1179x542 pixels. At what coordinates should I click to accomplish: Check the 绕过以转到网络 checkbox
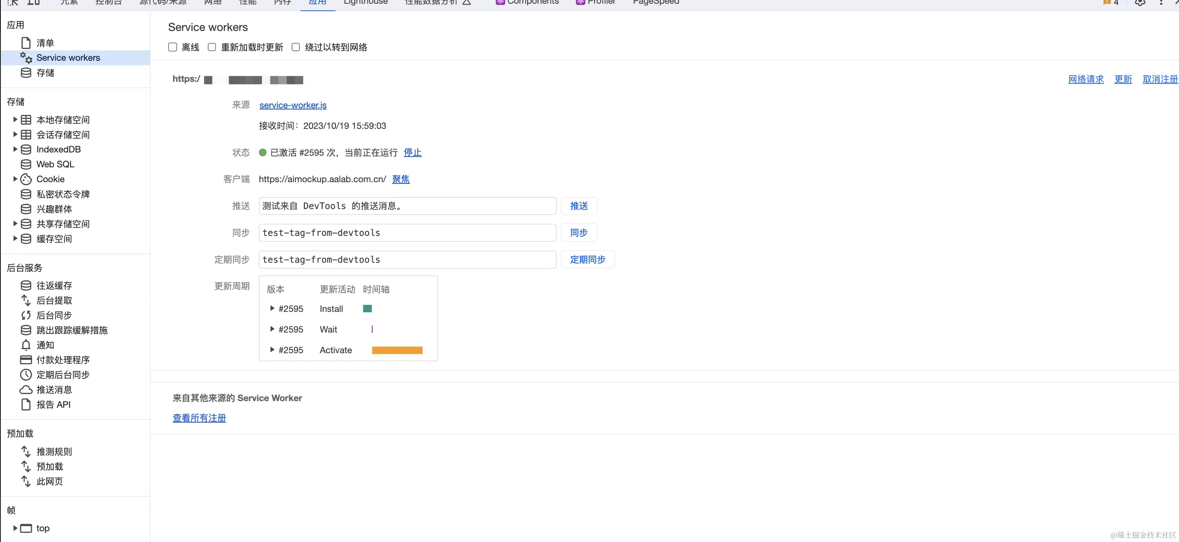(x=296, y=47)
